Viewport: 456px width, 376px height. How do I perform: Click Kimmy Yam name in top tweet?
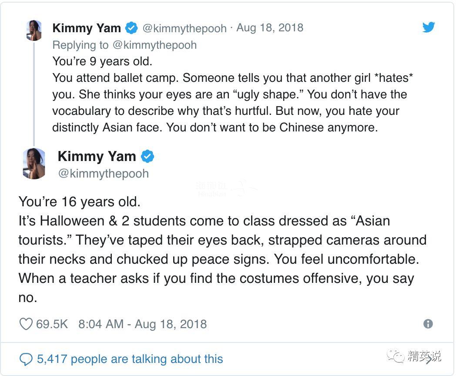(x=87, y=28)
